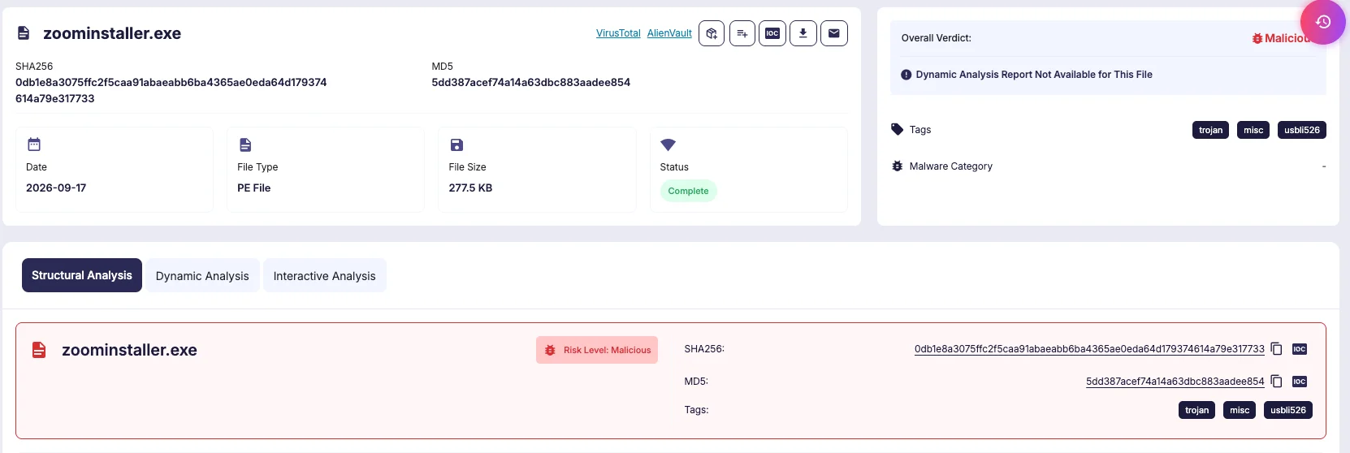Image resolution: width=1350 pixels, height=453 pixels.
Task: Click the usbli526 tag in the Tags row
Action: 1302,130
